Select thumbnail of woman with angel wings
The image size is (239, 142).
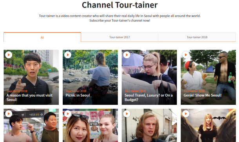click(208, 125)
